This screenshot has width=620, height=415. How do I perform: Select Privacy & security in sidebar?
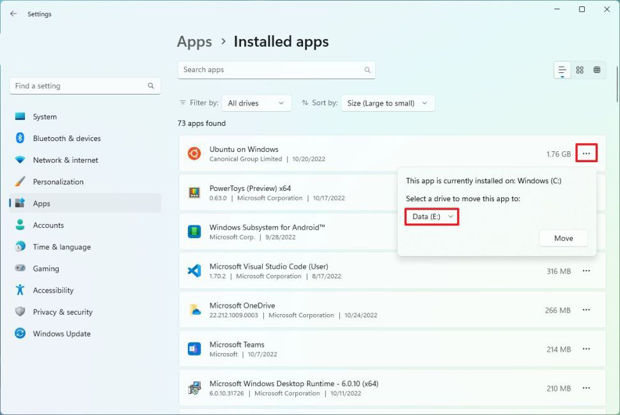(x=63, y=312)
